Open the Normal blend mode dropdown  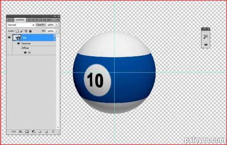21,25
